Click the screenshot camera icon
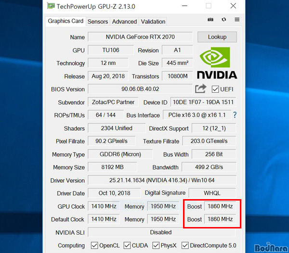Image resolution: width=289 pixels, height=253 pixels. (x=210, y=20)
